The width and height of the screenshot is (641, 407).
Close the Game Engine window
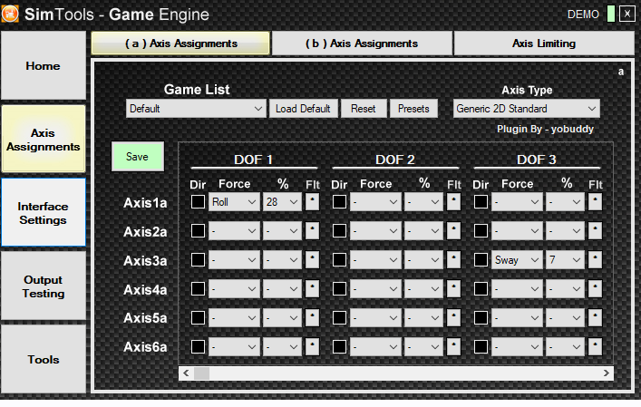click(627, 14)
